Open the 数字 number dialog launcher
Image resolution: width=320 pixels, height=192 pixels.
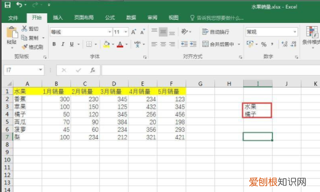pos(297,57)
